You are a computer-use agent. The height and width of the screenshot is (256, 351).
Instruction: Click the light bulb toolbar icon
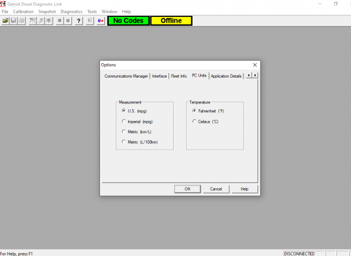click(49, 21)
